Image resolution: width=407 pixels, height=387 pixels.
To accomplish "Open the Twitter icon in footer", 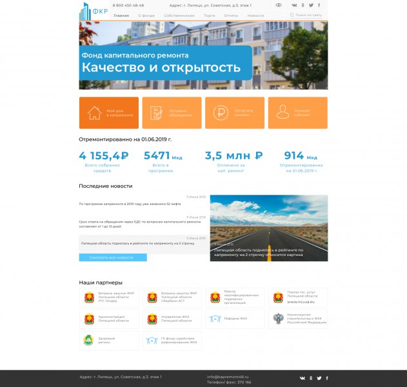I will pyautogui.click(x=319, y=378).
